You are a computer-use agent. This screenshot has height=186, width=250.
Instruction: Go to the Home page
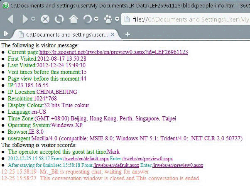74,19
